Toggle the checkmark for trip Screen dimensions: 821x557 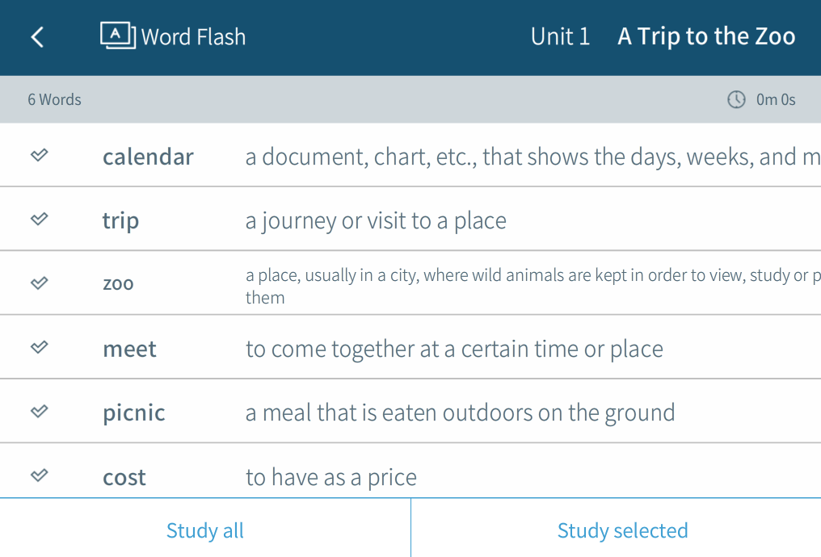(39, 219)
